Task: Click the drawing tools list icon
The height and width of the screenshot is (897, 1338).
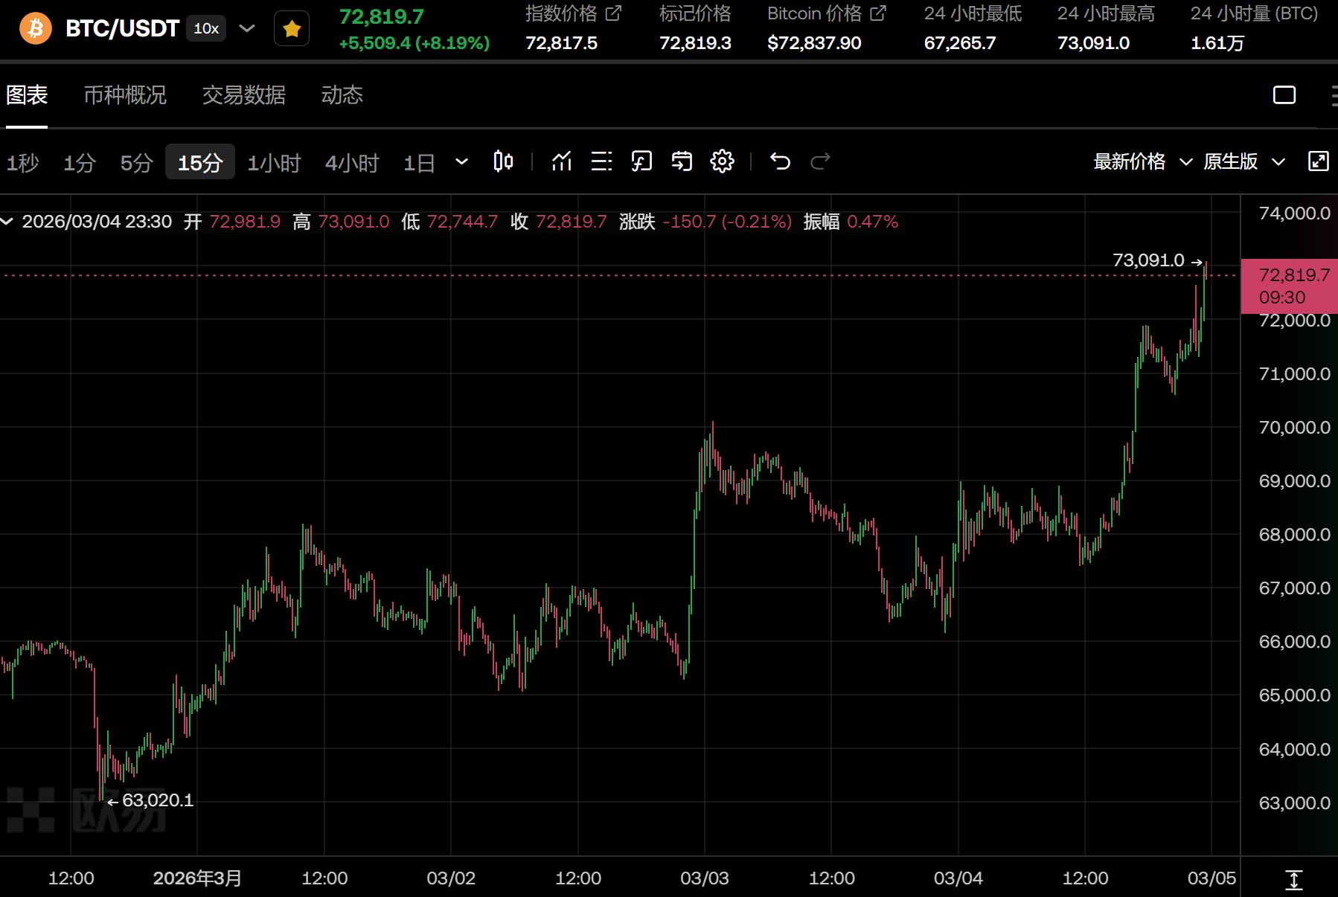Action: pos(601,161)
